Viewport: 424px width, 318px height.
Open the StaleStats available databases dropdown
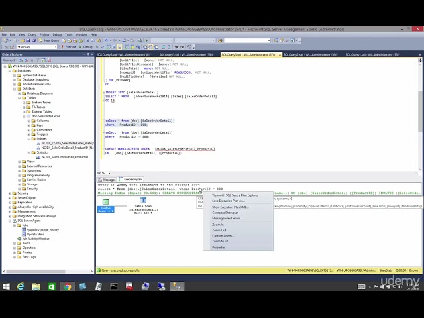point(56,47)
